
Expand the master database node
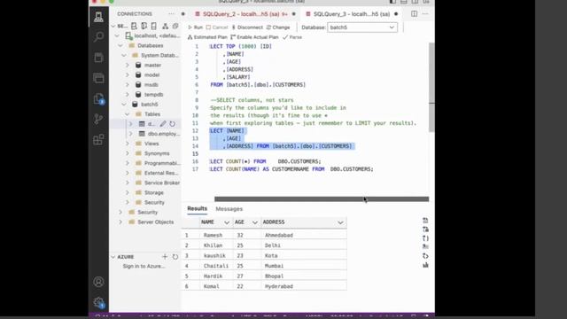pos(128,65)
